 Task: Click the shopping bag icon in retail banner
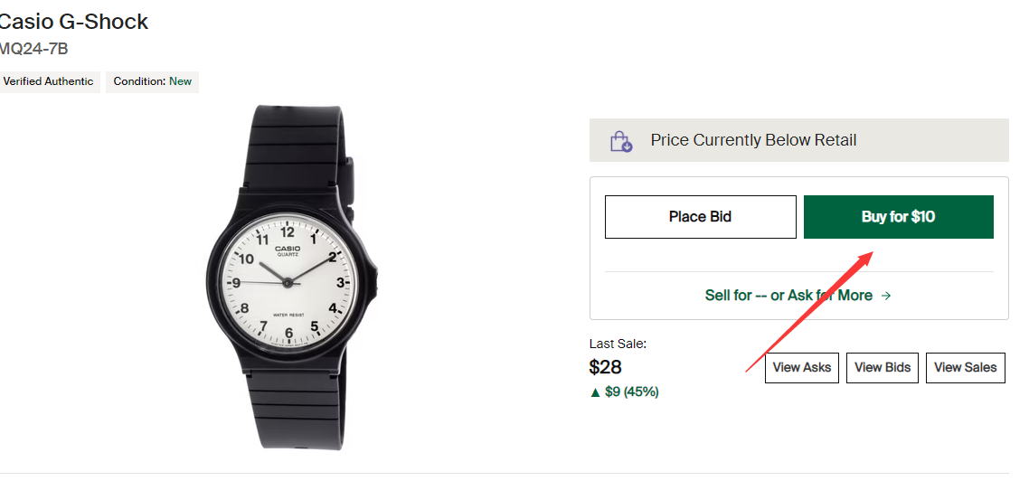[x=620, y=141]
